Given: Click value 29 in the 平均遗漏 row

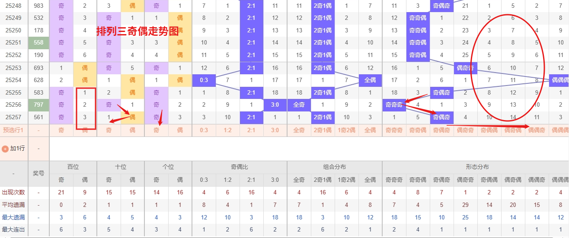Looking at the screenshot, I should tap(465, 205).
